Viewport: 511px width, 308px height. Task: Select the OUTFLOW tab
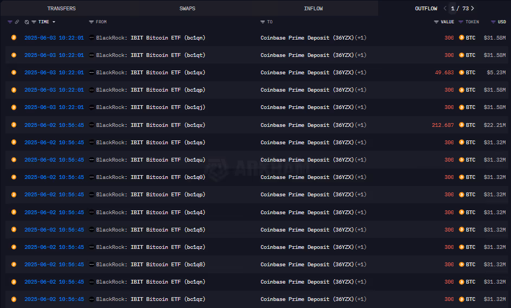click(x=426, y=9)
